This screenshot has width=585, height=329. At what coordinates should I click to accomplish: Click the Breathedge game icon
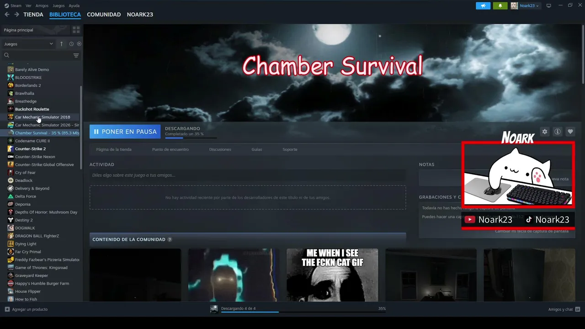pyautogui.click(x=11, y=101)
